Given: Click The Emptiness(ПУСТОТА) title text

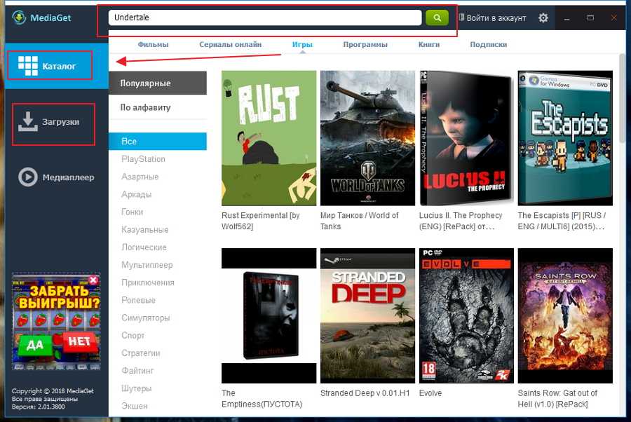Looking at the screenshot, I should pos(262,398).
